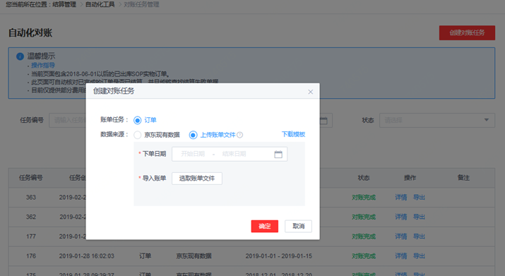Click the 状态 dropdown arrow
This screenshot has width=505, height=276.
pyautogui.click(x=487, y=120)
